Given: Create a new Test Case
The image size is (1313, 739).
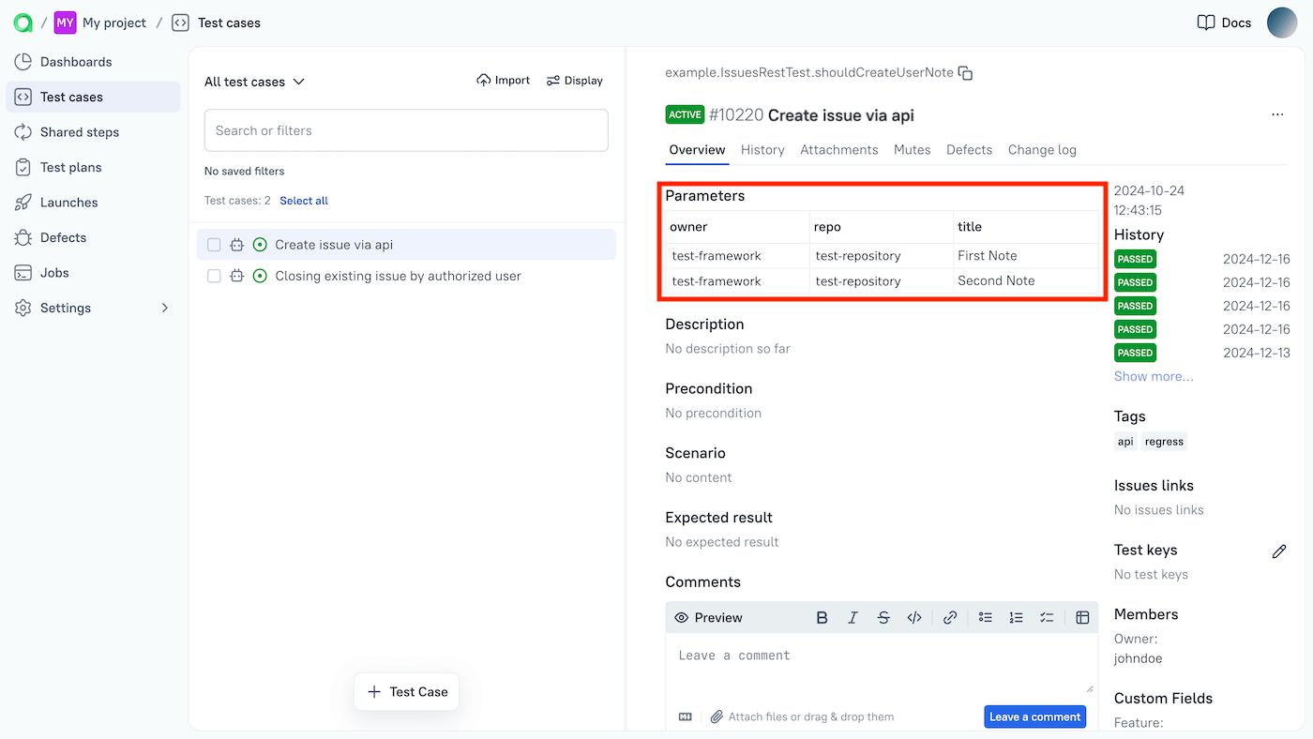Looking at the screenshot, I should click(406, 691).
